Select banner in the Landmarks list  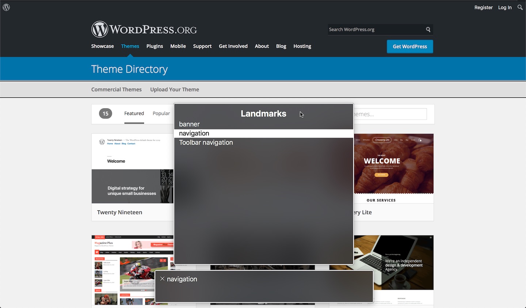[x=264, y=124]
